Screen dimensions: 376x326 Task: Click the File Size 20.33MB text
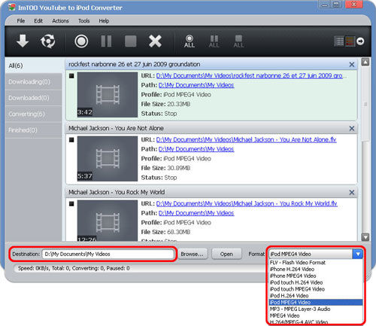pyautogui.click(x=165, y=104)
